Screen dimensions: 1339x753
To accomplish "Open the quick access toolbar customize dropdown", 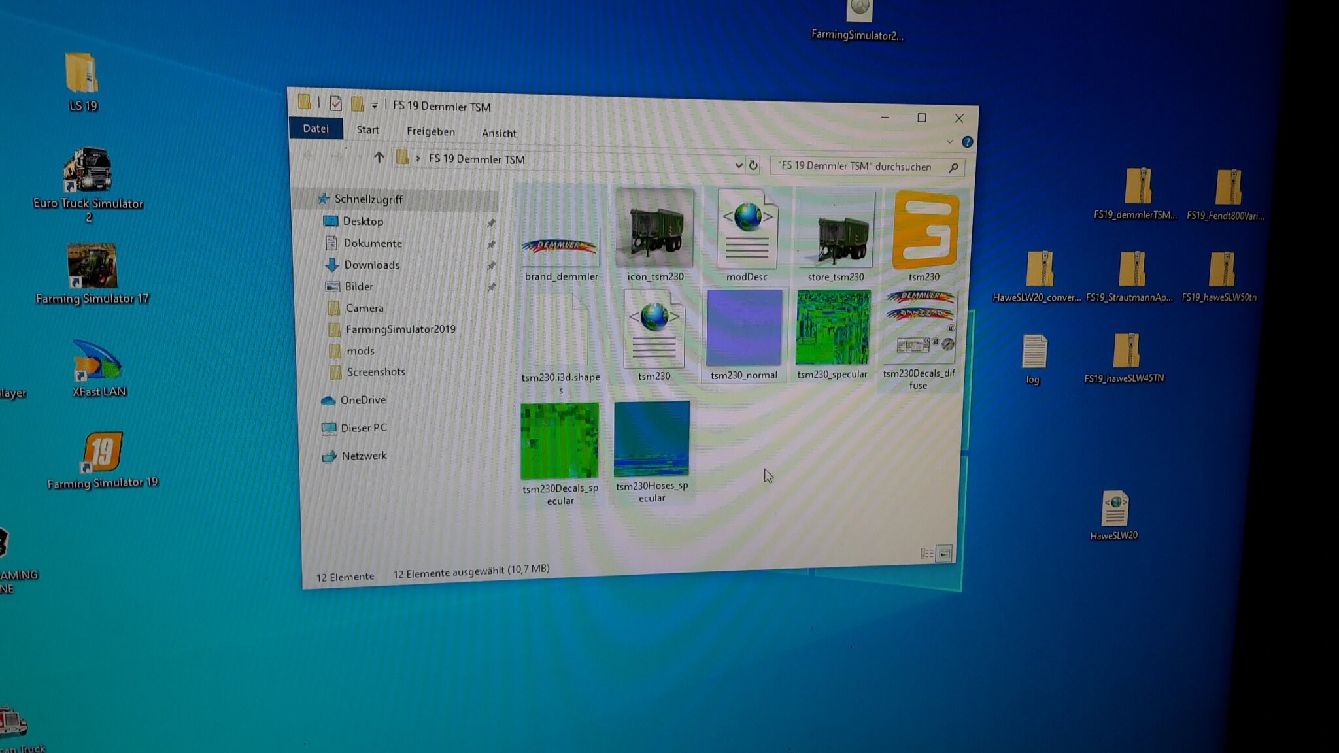I will click(374, 105).
